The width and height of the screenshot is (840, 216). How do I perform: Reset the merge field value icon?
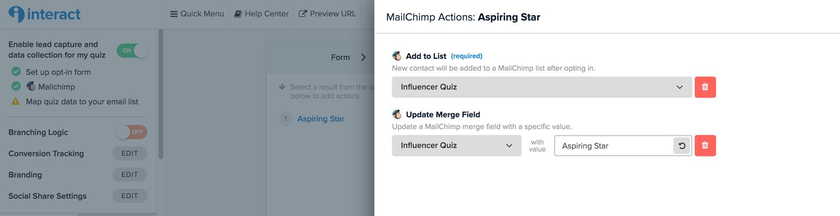[x=682, y=146]
